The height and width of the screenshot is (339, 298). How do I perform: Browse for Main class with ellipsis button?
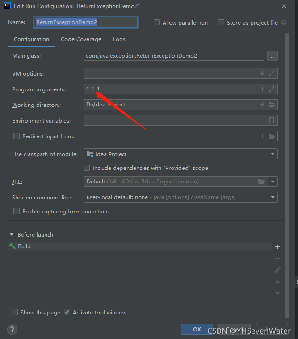pos(273,56)
